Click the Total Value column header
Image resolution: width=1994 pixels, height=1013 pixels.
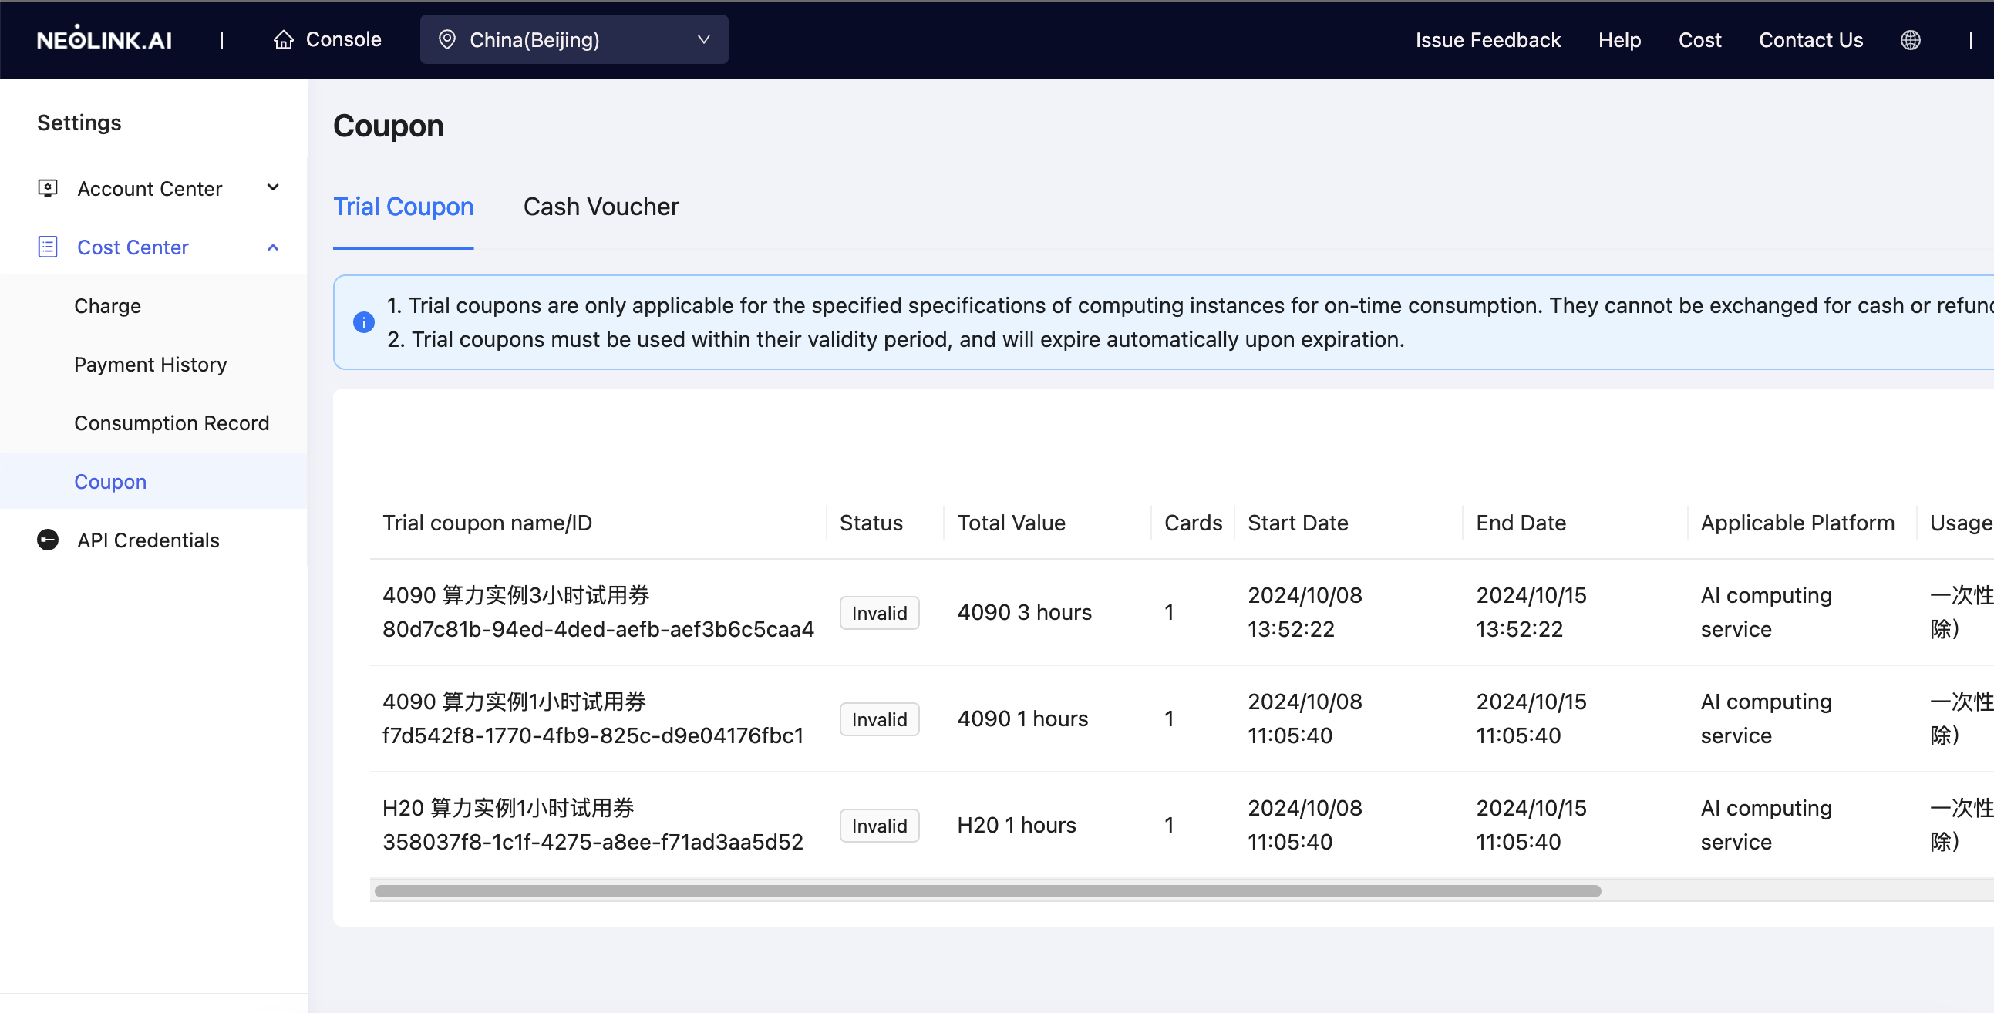click(1012, 523)
